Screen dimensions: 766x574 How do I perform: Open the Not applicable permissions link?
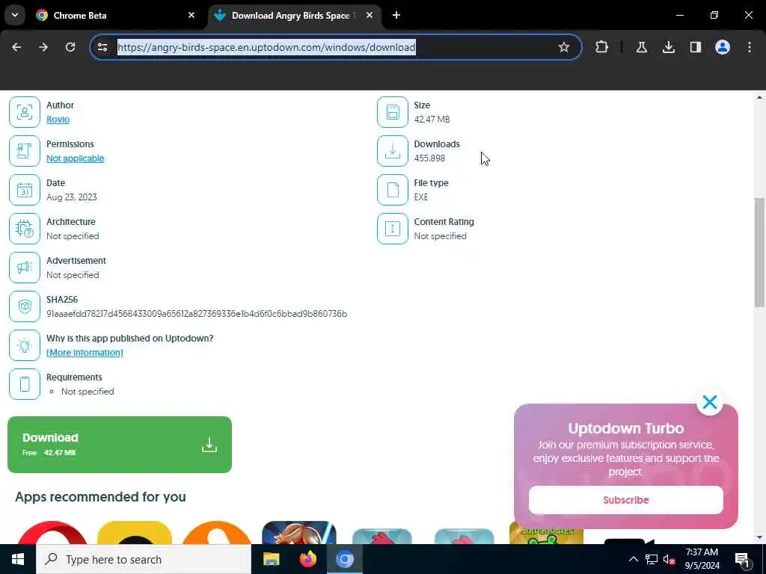[x=76, y=158]
